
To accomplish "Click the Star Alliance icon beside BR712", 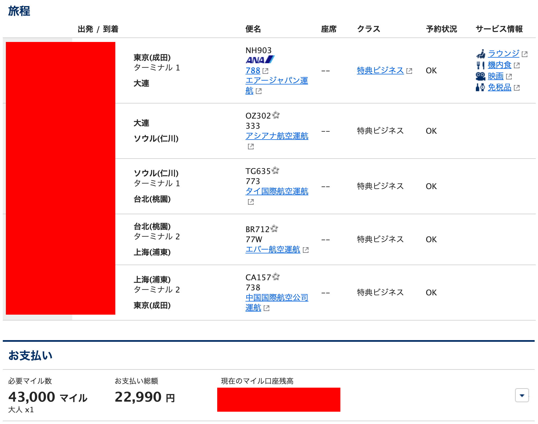I will point(274,229).
